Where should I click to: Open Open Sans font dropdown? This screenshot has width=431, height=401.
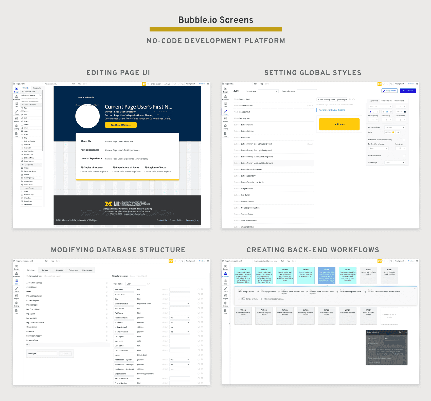[380, 107]
